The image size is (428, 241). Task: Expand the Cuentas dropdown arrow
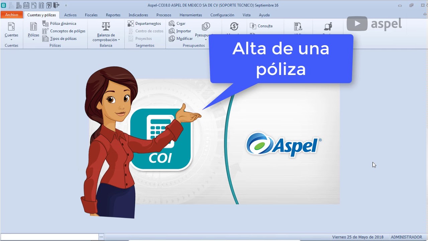11,40
